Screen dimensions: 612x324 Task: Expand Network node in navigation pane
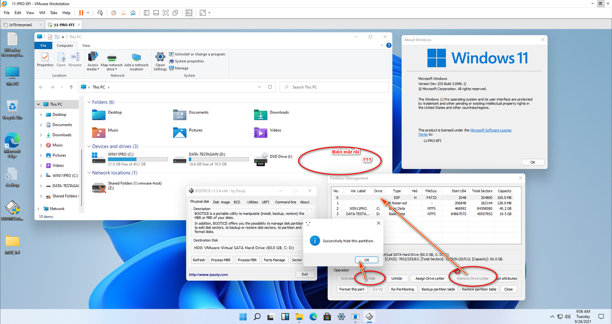click(x=38, y=209)
